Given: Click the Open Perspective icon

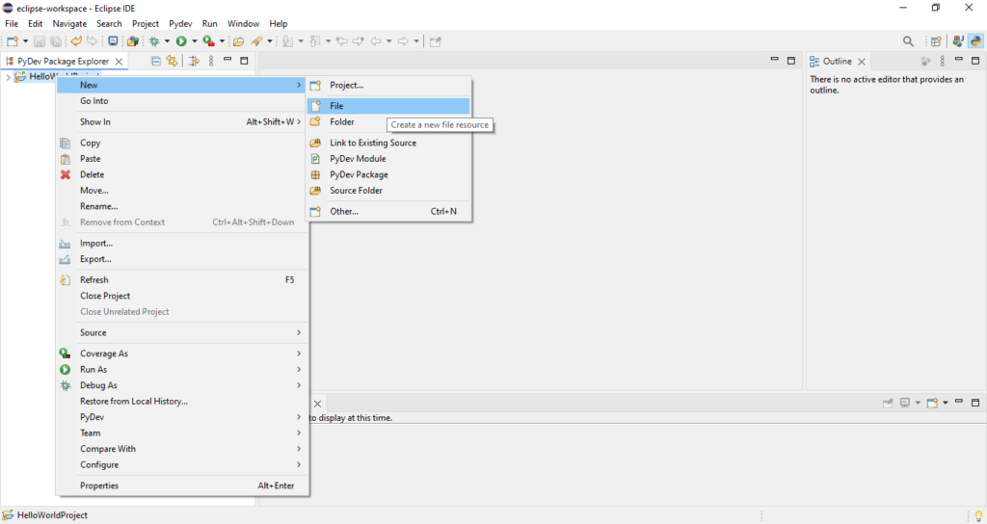Looking at the screenshot, I should pyautogui.click(x=936, y=41).
